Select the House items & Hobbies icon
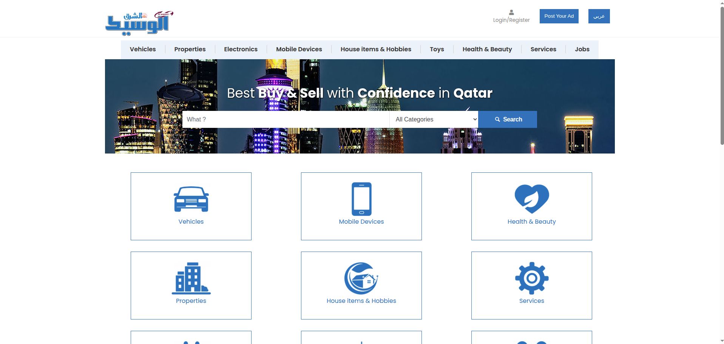 [x=361, y=278]
